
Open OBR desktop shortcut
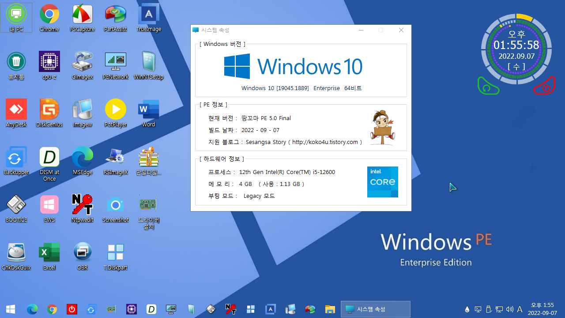click(x=83, y=257)
